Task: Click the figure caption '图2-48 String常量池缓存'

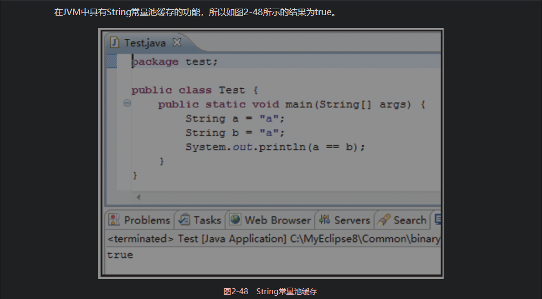Action: (x=270, y=291)
